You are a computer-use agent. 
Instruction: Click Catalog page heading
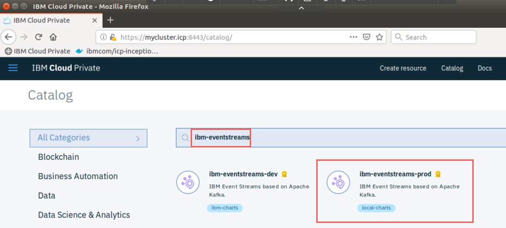point(50,95)
